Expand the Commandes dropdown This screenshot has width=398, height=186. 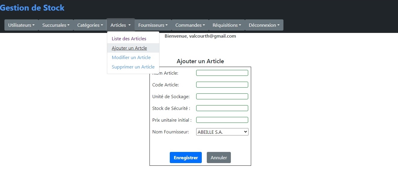(190, 25)
